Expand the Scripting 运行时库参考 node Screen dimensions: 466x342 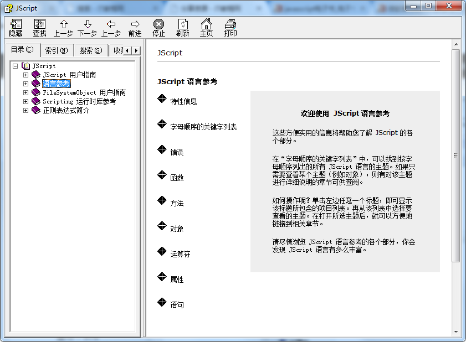click(25, 101)
